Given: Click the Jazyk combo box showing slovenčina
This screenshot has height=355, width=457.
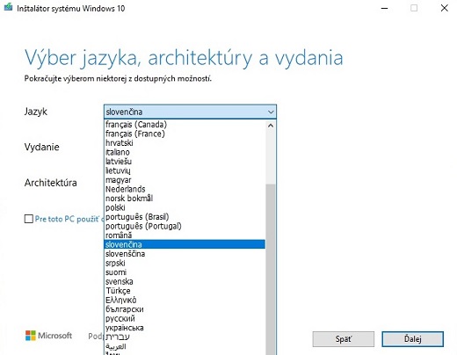Looking at the screenshot, I should click(190, 112).
